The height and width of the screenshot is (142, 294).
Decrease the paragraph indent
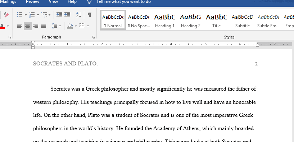[59, 15]
